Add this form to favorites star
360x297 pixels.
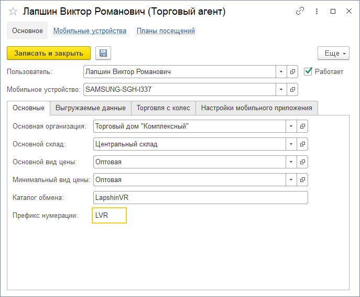point(13,11)
